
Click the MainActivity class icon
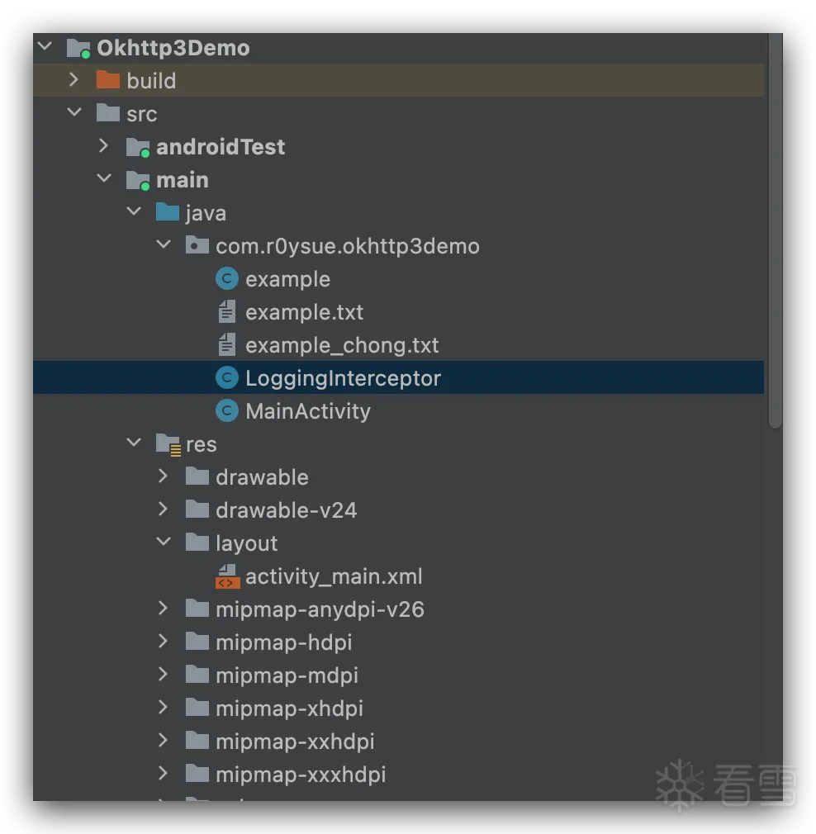[226, 410]
